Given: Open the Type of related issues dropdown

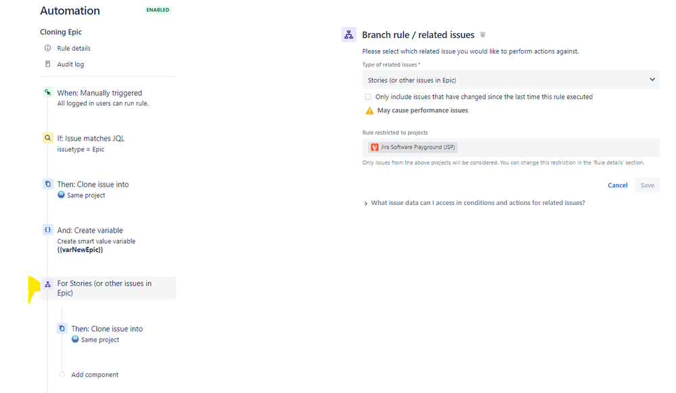Looking at the screenshot, I should (x=511, y=80).
